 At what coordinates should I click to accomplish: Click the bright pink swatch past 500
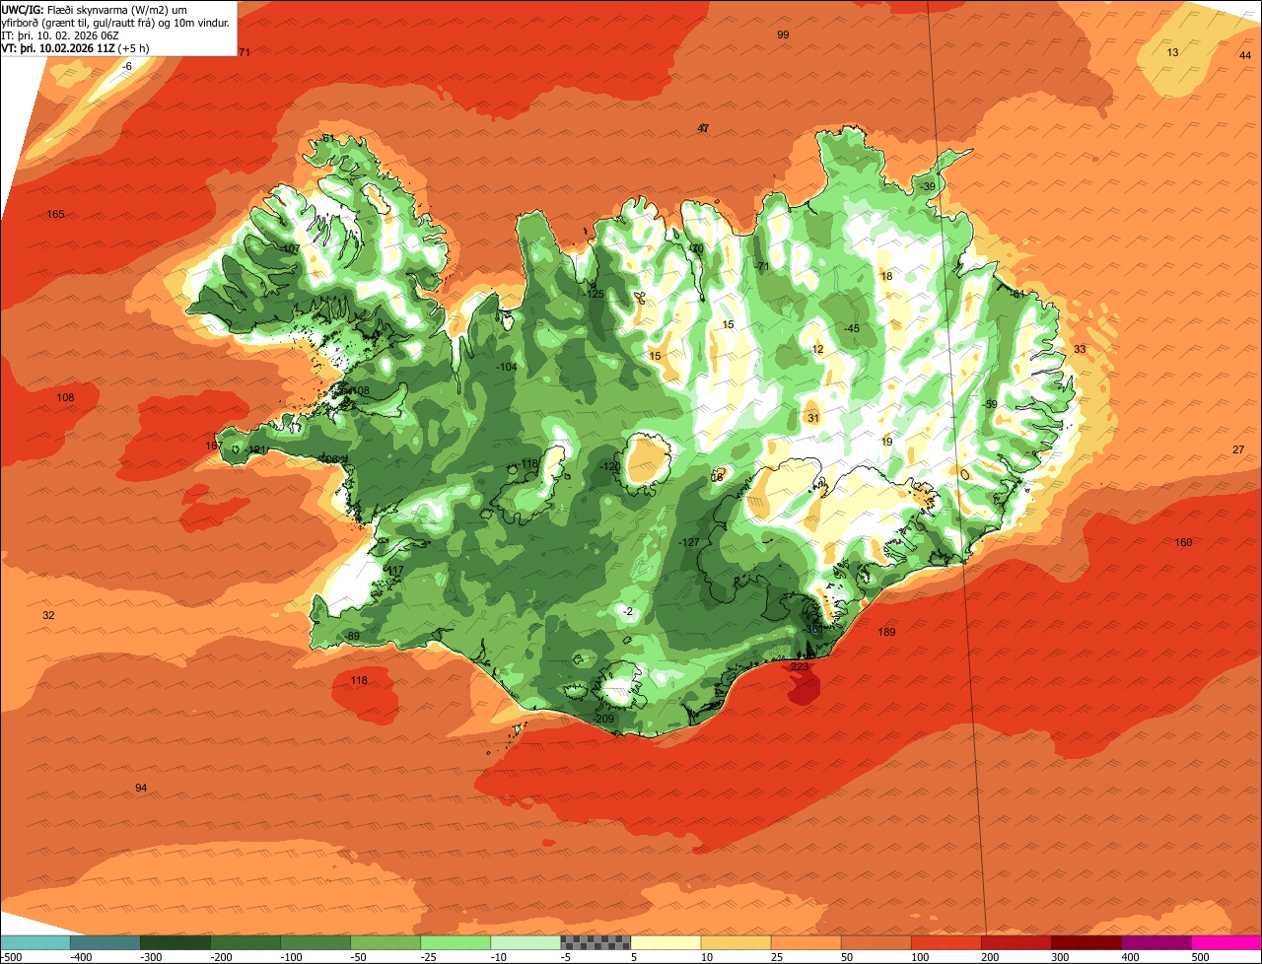point(1227,941)
